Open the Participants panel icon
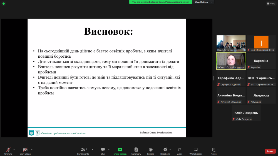This screenshot has width=278, height=156. point(83,150)
